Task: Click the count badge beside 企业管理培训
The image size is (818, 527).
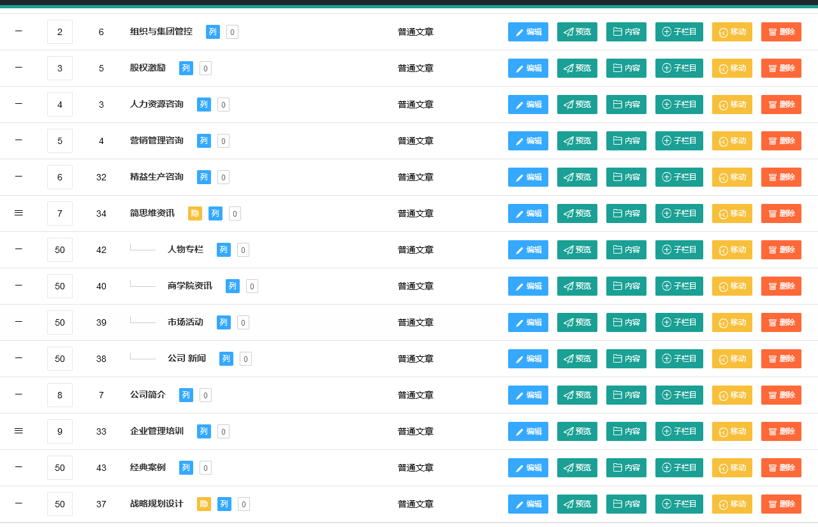Action: tap(223, 431)
